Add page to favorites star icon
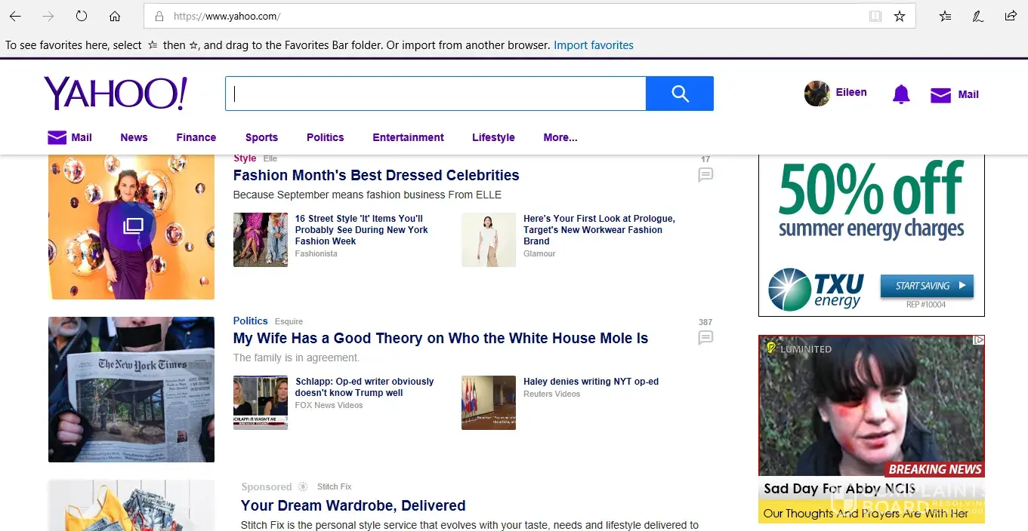This screenshot has height=531, width=1028. click(x=900, y=16)
